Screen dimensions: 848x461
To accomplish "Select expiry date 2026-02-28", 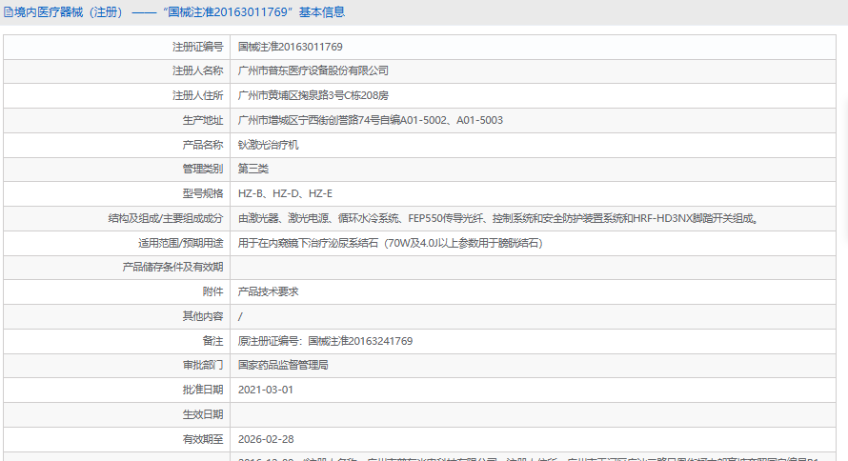I will 266,439.
